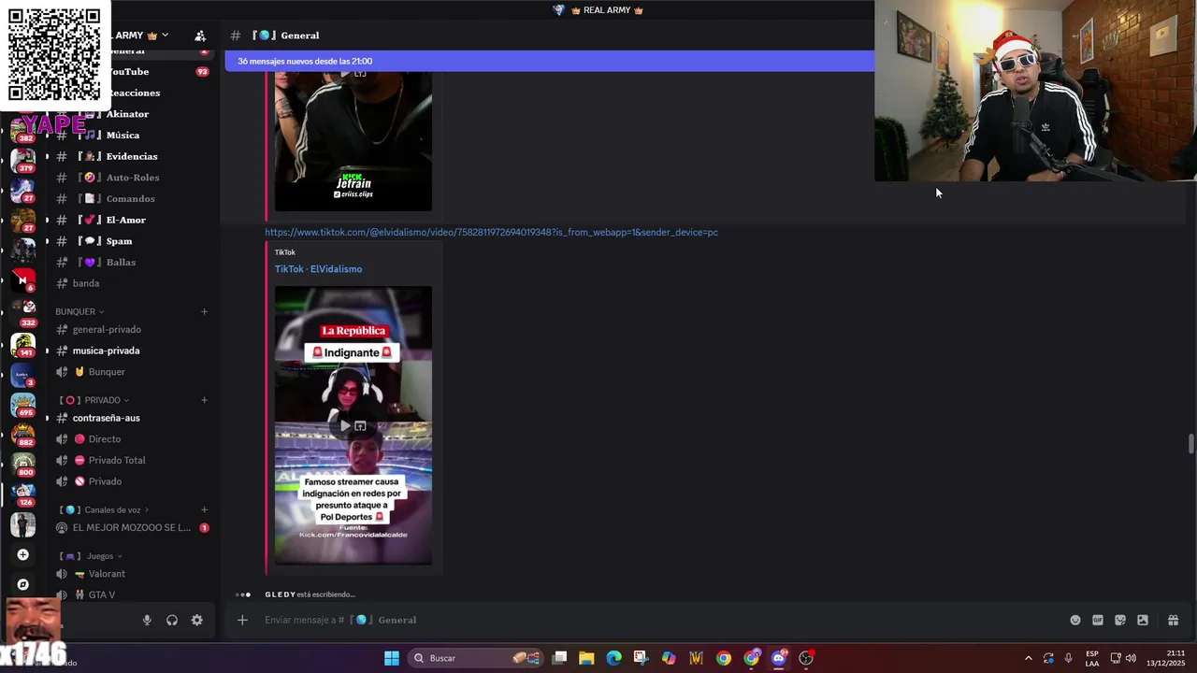The image size is (1197, 673).
Task: Collapse the Canales de voz category
Action: [x=105, y=509]
